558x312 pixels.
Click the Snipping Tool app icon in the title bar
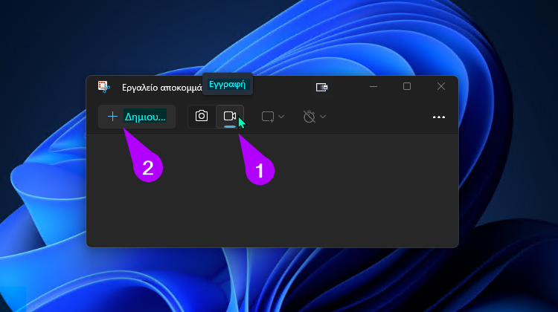pos(103,87)
